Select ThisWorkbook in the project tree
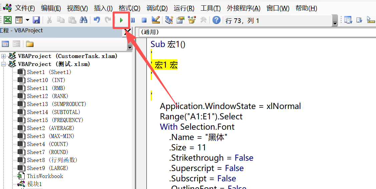This screenshot has height=189, width=376. coord(45,176)
